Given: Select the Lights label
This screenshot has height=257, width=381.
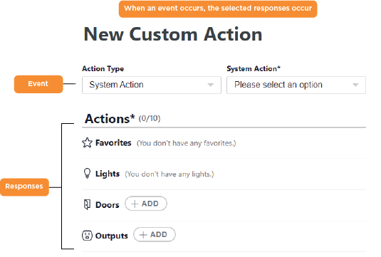Looking at the screenshot, I should pyautogui.click(x=108, y=174).
